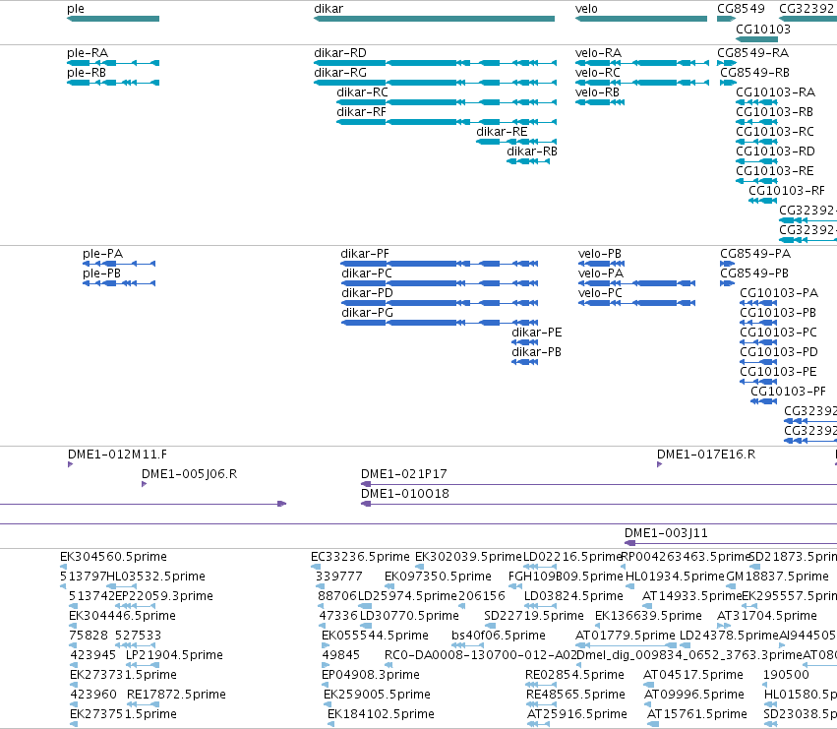The height and width of the screenshot is (729, 837).
Task: Click the dikar-RD transcript
Action: coord(435,63)
